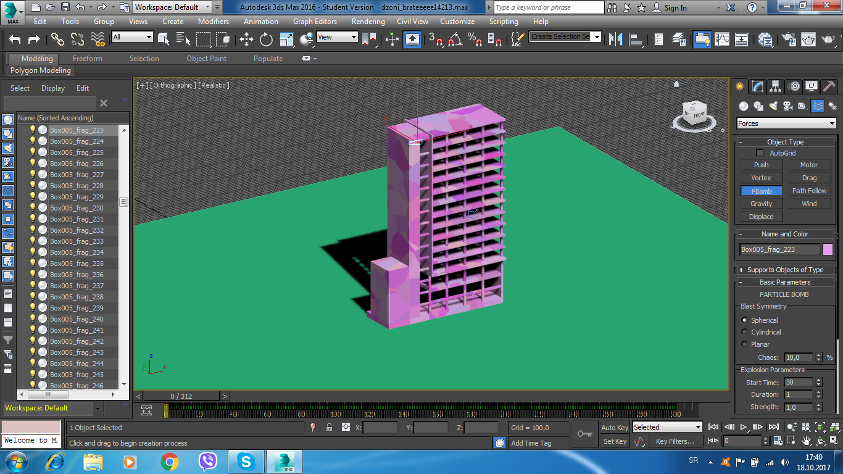Viewport: 843px width, 474px height.
Task: Select the Cameras create category icon
Action: (x=787, y=106)
